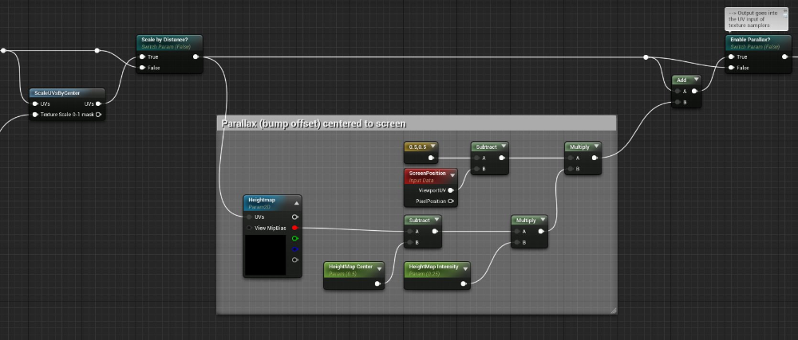Click the A input pin of lower Multiply
Image resolution: width=798 pixels, height=340 pixels.
point(517,232)
